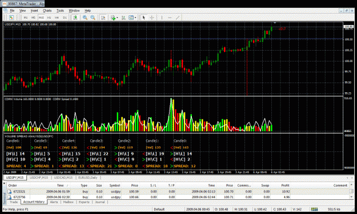Click the New Order toolbar icon

click(11, 18)
